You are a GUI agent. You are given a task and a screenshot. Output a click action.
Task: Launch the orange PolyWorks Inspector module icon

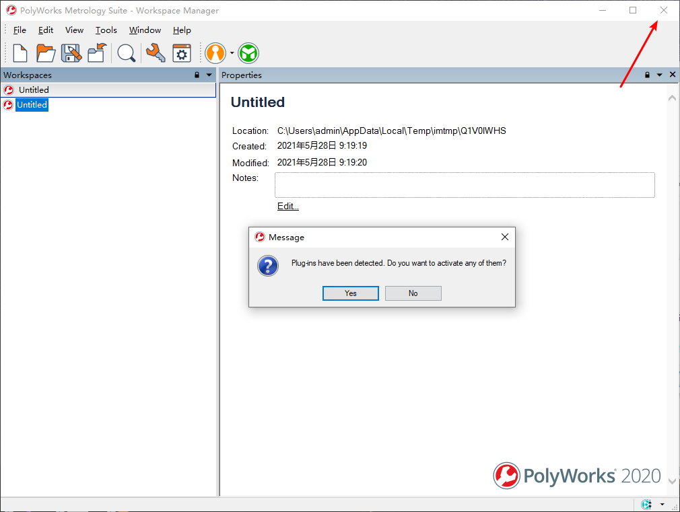(x=215, y=53)
